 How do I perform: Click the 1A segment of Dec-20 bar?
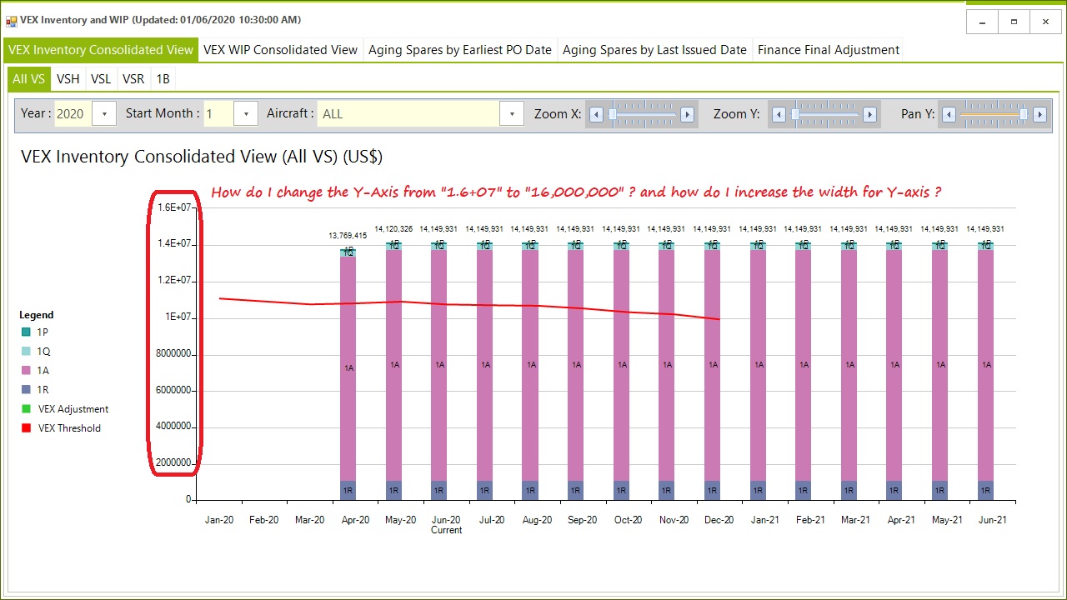713,365
